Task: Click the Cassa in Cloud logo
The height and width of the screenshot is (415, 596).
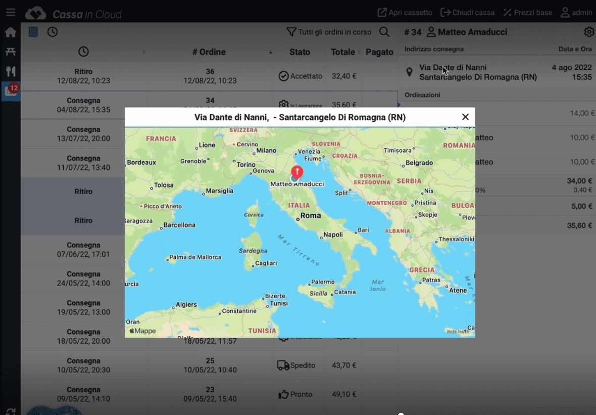Action: (x=73, y=14)
